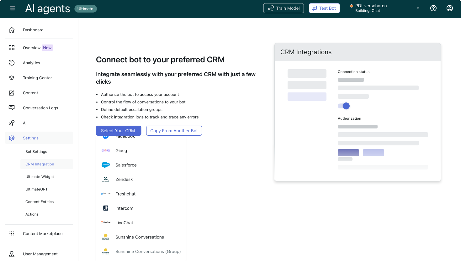Click the Content Marketplace dots icon
This screenshot has width=461, height=261.
click(x=12, y=233)
